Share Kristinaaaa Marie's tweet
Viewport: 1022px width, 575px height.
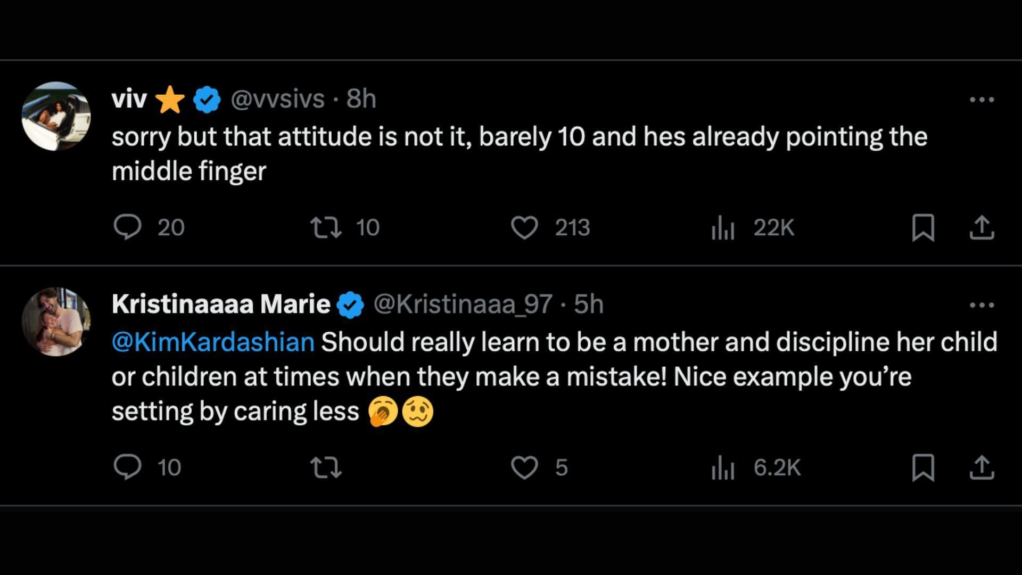pyautogui.click(x=982, y=467)
